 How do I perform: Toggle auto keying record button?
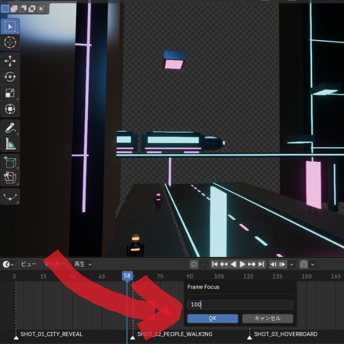[x=194, y=265]
